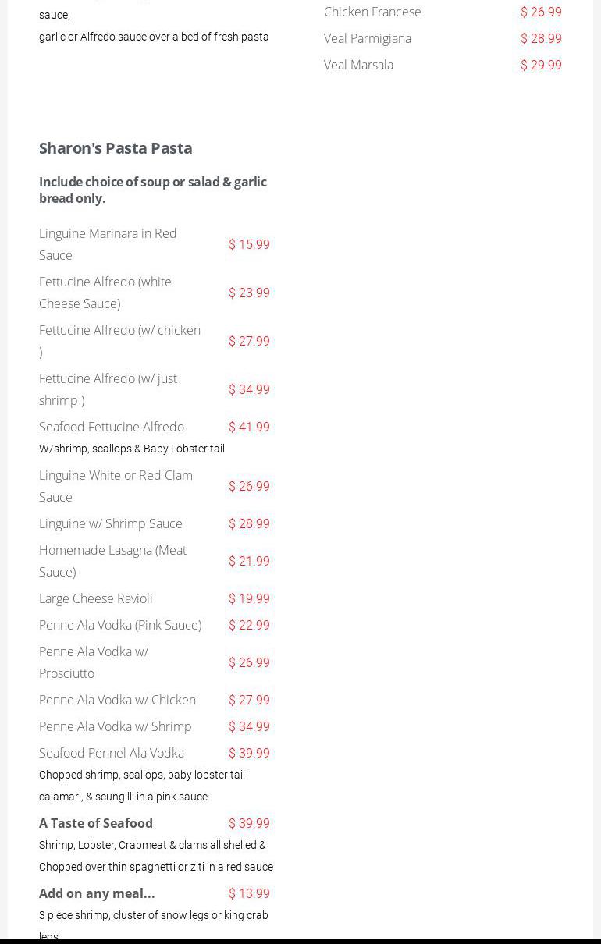Select Linguine w/ Shrimp Sauce
The image size is (601, 944).
(x=111, y=523)
